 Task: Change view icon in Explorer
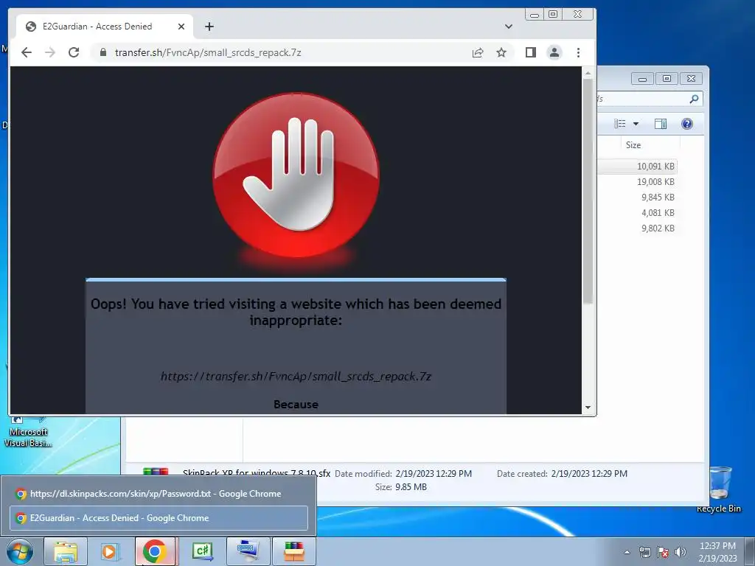(619, 124)
